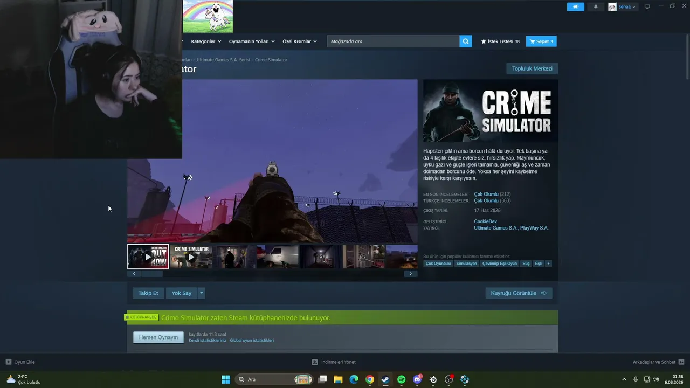Click the plus button to add tags
Image resolution: width=690 pixels, height=388 pixels.
pos(548,264)
